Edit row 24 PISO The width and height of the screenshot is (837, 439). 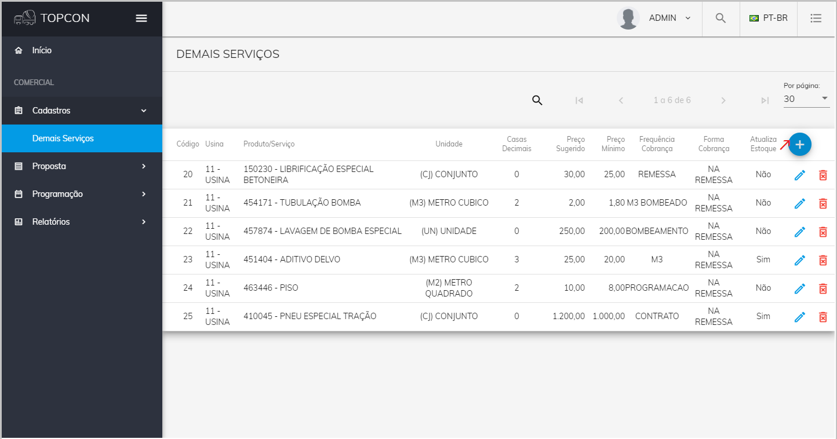tap(800, 288)
